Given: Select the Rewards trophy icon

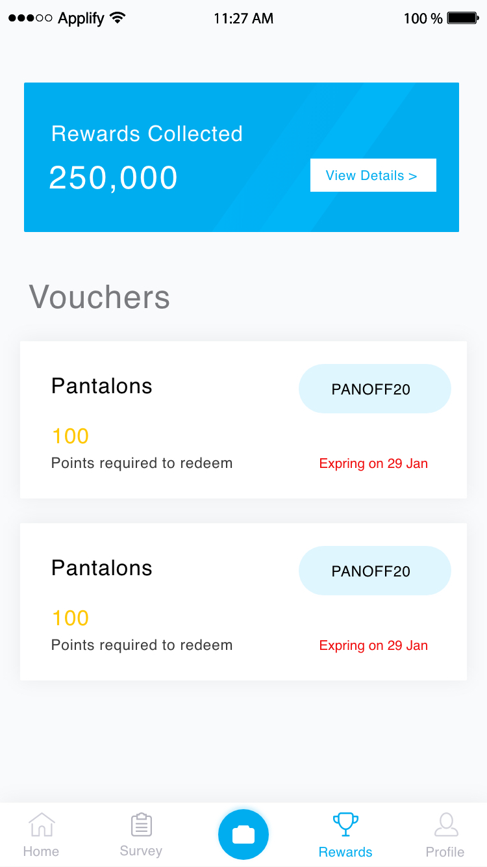Looking at the screenshot, I should pyautogui.click(x=345, y=824).
